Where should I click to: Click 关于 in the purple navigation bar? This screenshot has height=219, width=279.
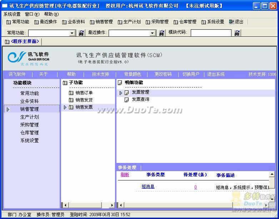coord(43,74)
